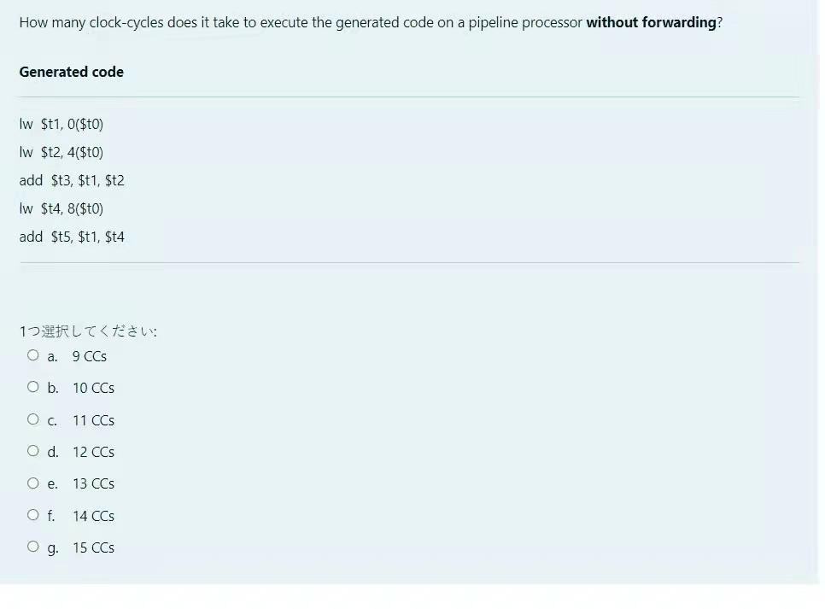Select the radio button for option b. 10 CCs
The width and height of the screenshot is (825, 609).
(32, 386)
